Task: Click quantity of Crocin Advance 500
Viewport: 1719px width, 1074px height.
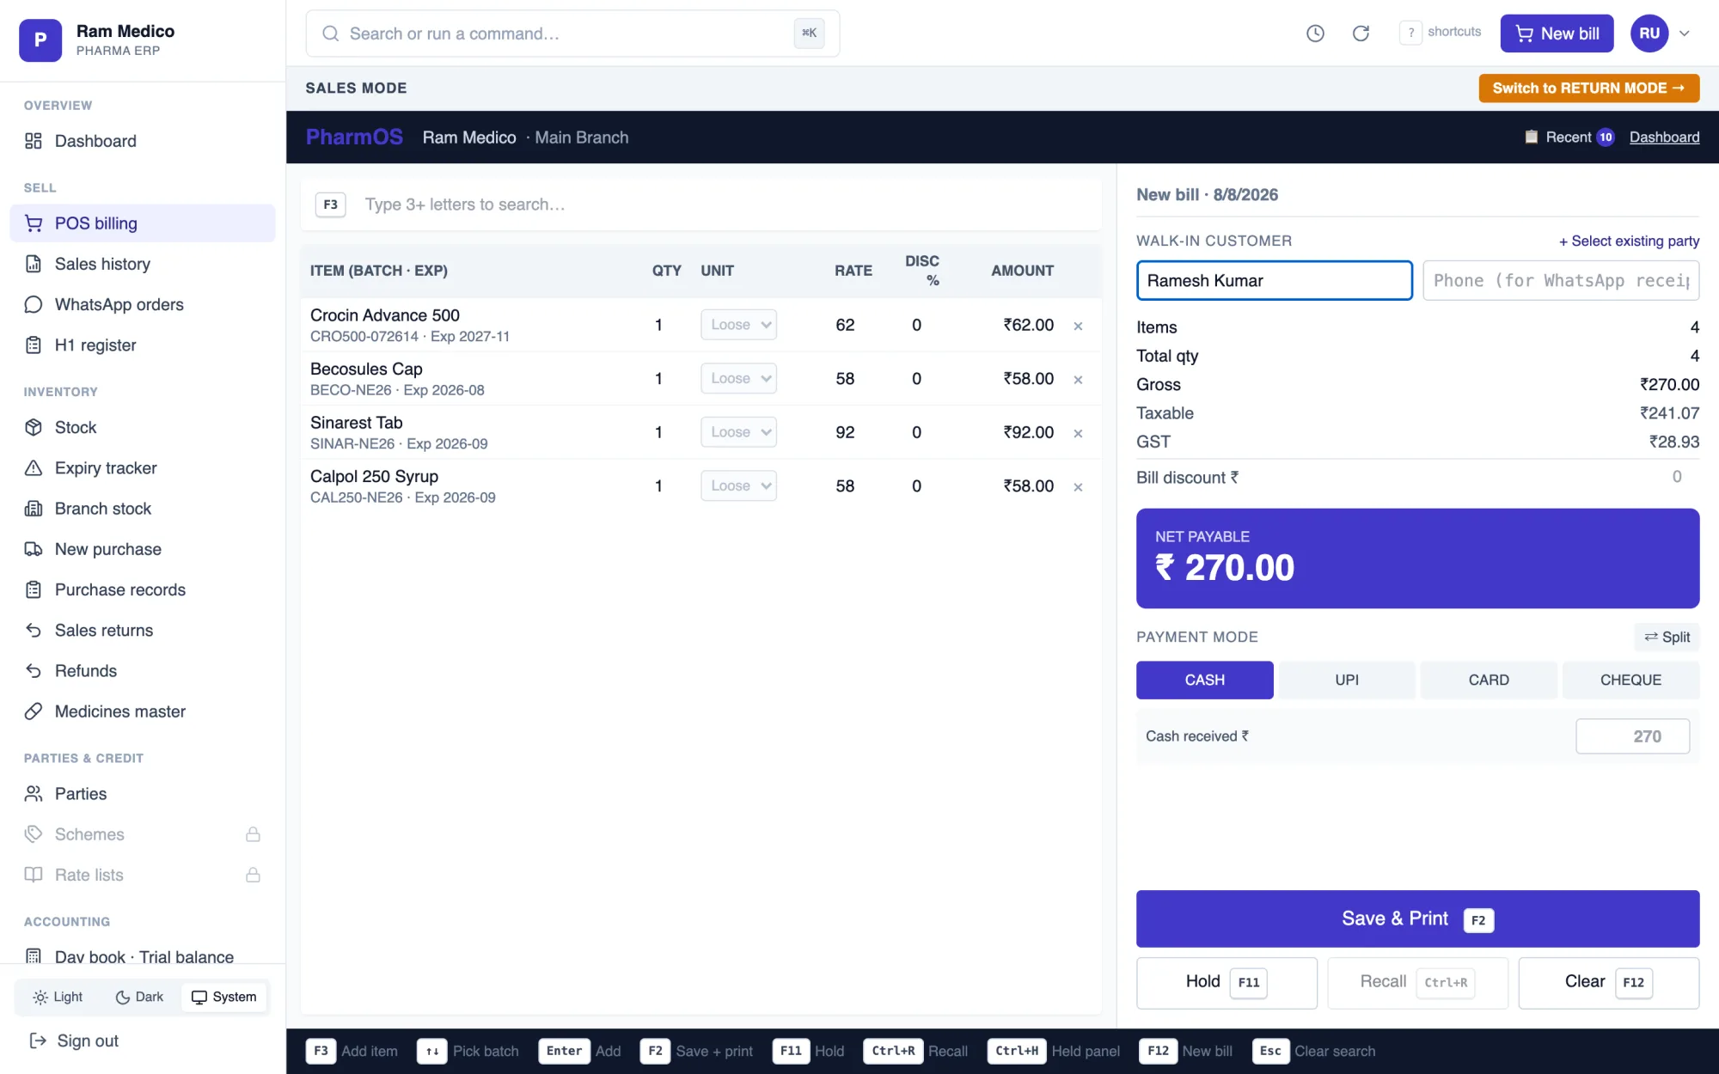Action: pyautogui.click(x=658, y=325)
